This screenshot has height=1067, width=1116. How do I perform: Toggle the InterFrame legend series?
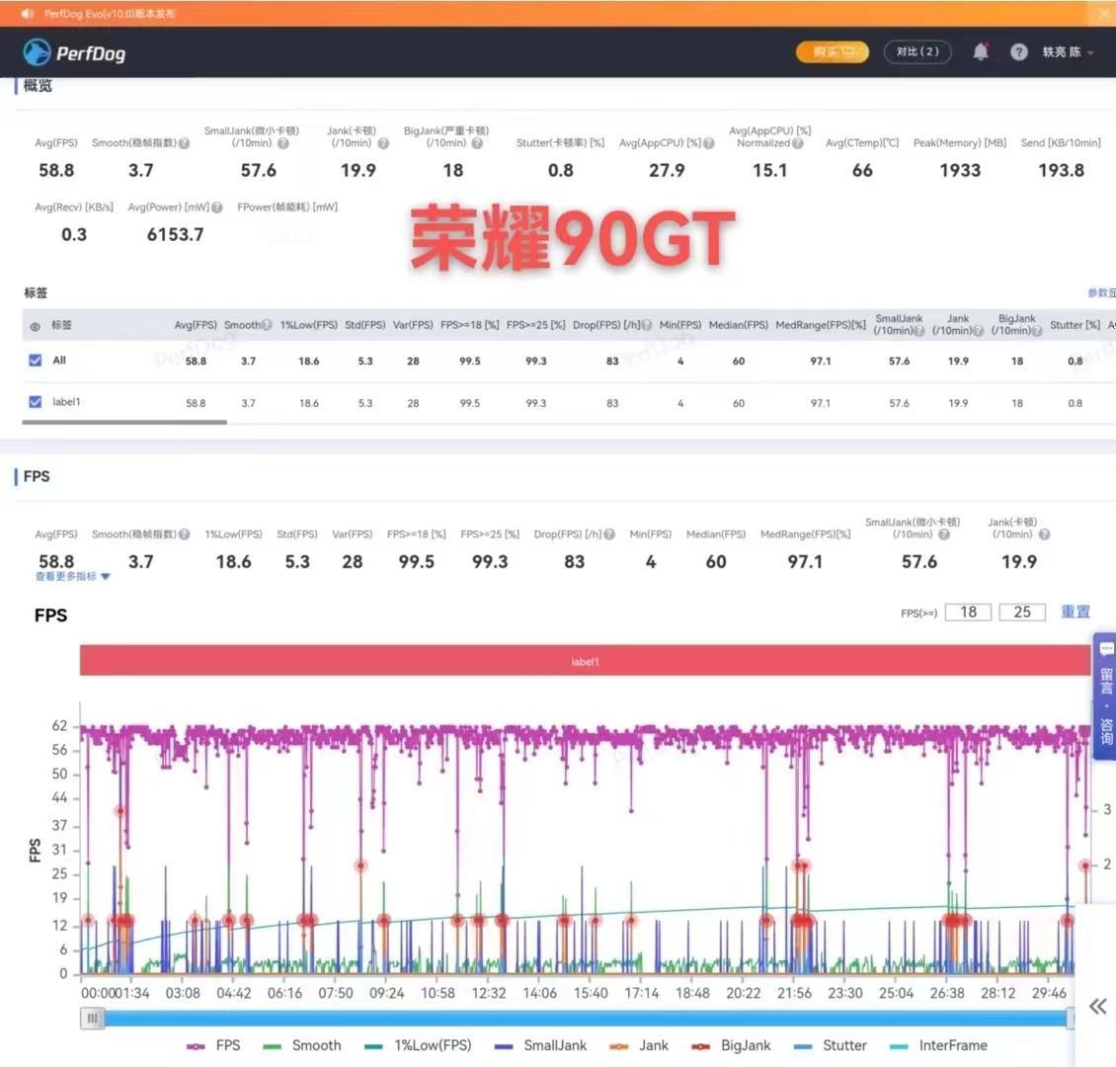pos(939,1045)
